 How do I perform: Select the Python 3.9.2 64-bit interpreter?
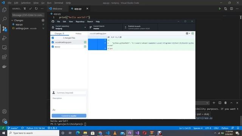[36, 128]
